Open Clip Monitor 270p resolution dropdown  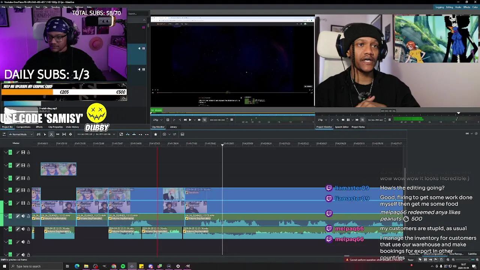[158, 120]
